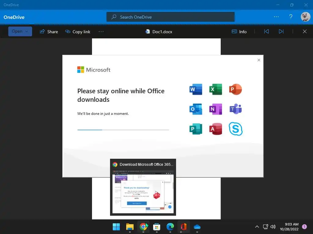Screen dimensions: 313x234
Task: Click the OneNote app icon
Action: click(215, 109)
